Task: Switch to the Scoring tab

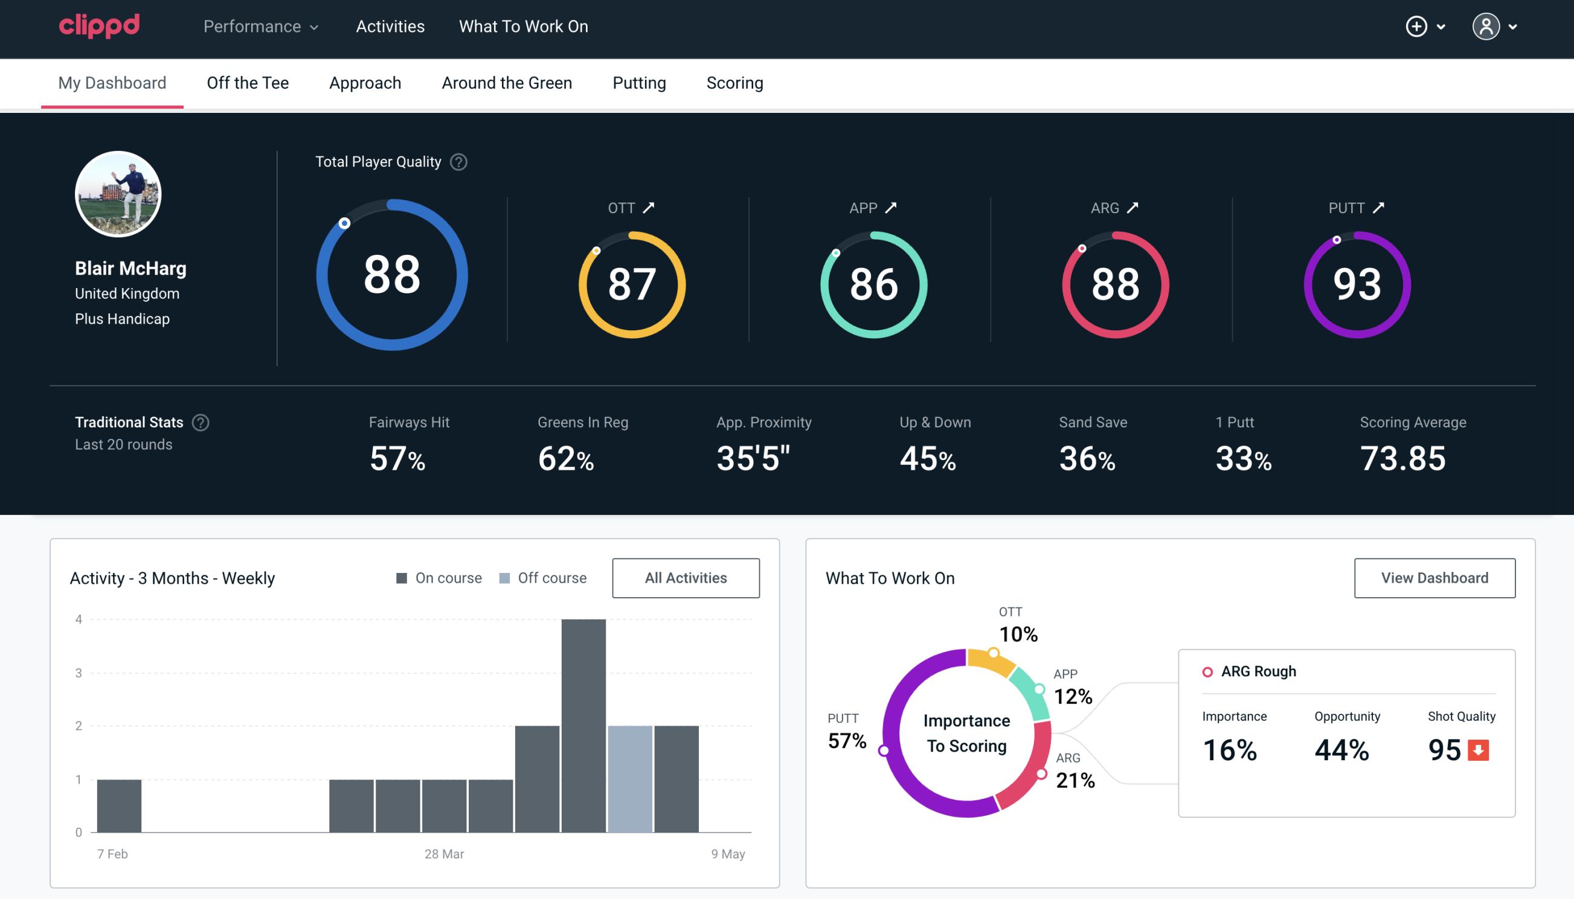Action: click(x=734, y=82)
